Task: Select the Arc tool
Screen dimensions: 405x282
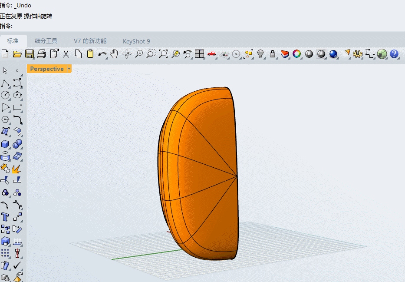Action: (5, 107)
